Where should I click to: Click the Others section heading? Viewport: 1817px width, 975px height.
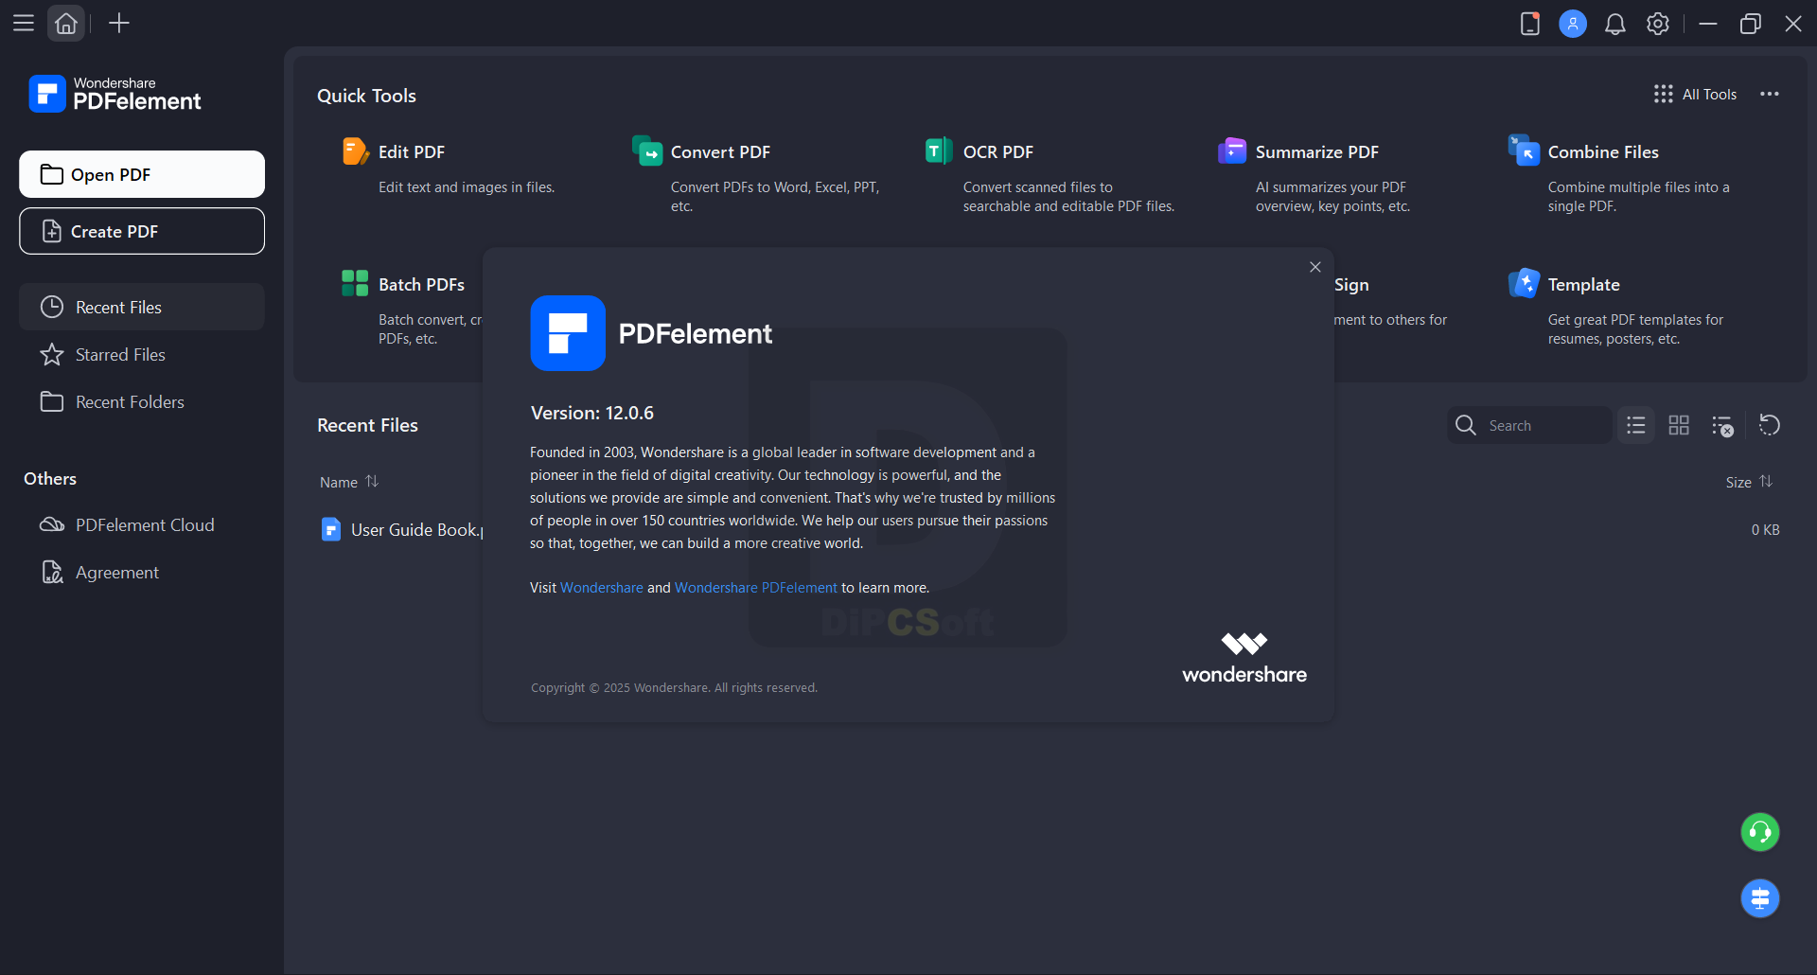coord(50,479)
